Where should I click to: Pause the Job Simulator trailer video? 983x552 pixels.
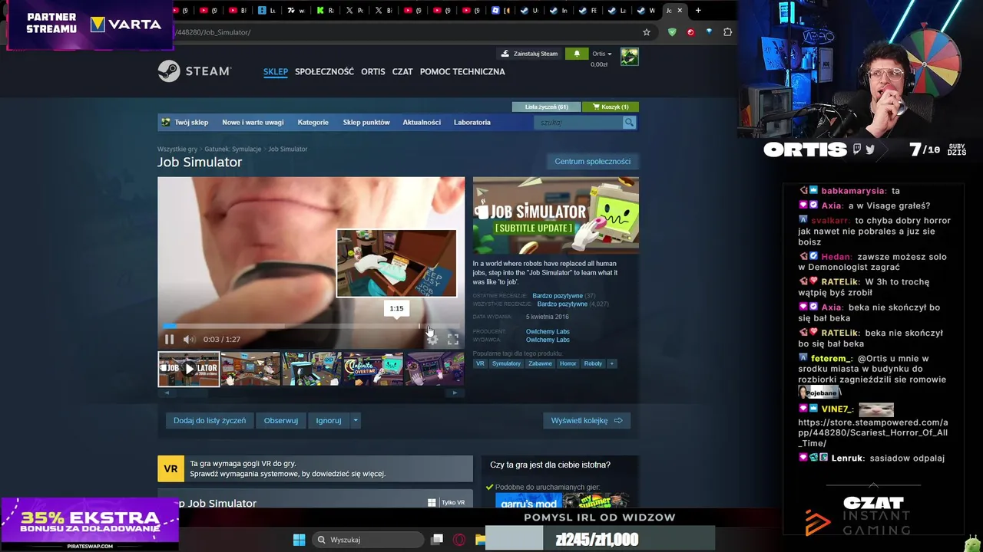169,339
